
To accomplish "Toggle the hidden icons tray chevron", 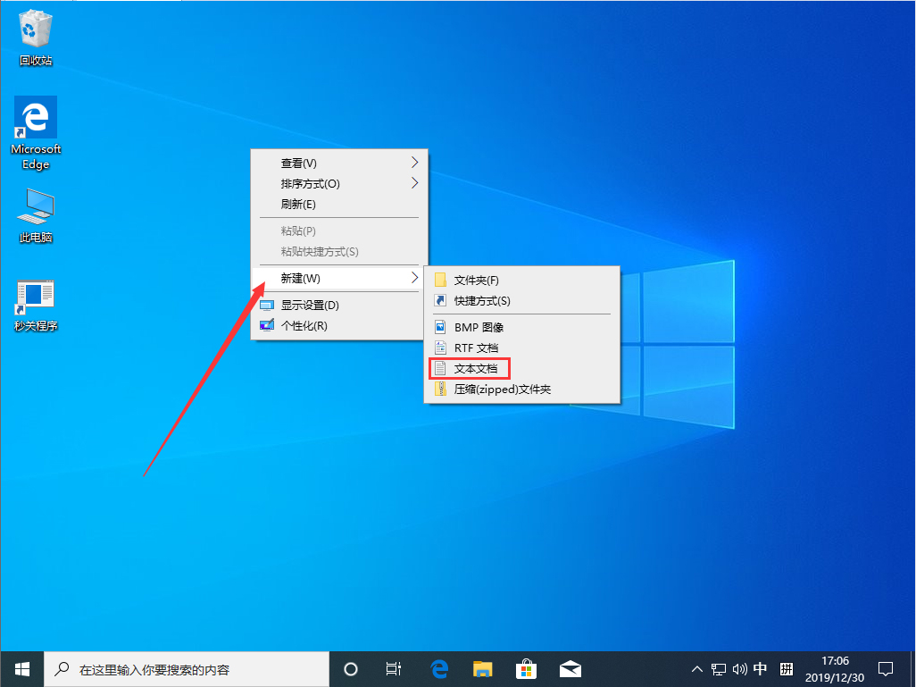I will click(x=696, y=668).
